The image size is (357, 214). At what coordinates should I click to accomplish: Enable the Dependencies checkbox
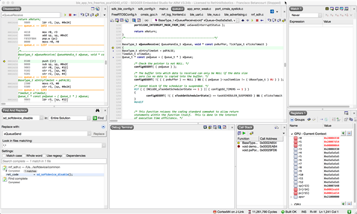pyautogui.click(x=64, y=155)
